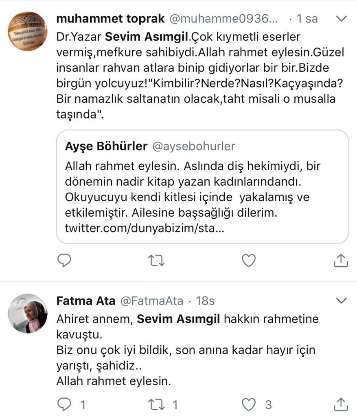Screen dimensions: 357x417
Task: Open options chevron on muhammet toprak's tweet
Action: [x=341, y=19]
